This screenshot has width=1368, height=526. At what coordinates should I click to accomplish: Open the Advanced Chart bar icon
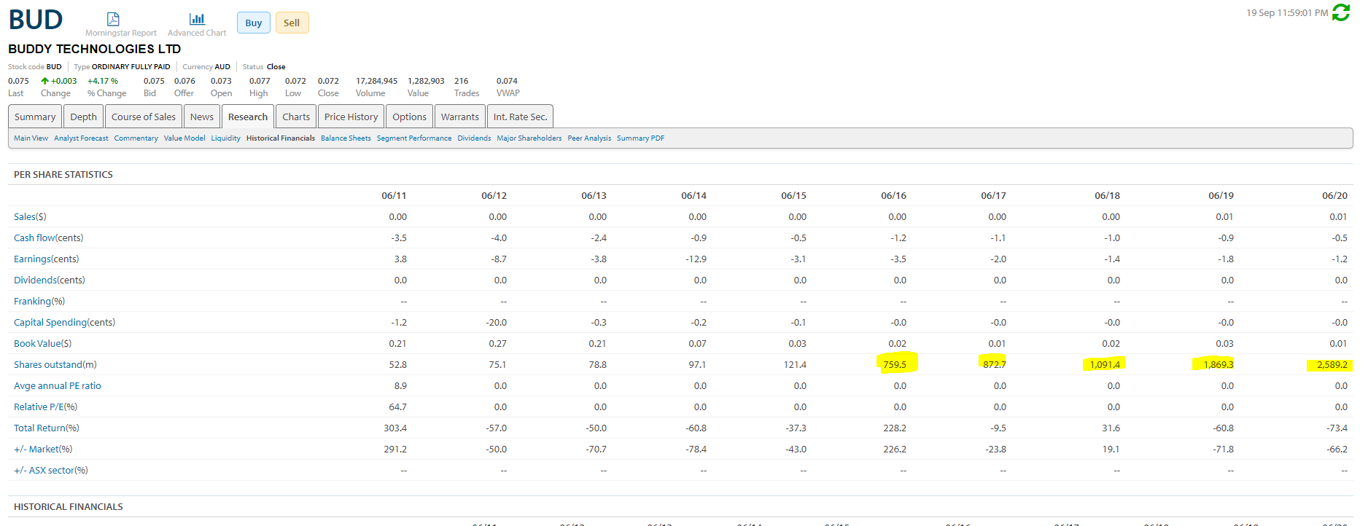(197, 19)
